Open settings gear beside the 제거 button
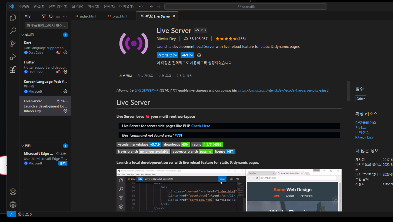The image size is (393, 222). pyautogui.click(x=199, y=55)
